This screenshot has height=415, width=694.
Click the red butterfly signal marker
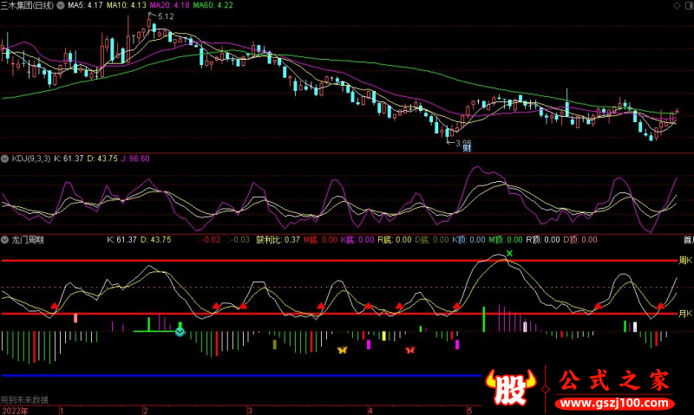(x=410, y=350)
